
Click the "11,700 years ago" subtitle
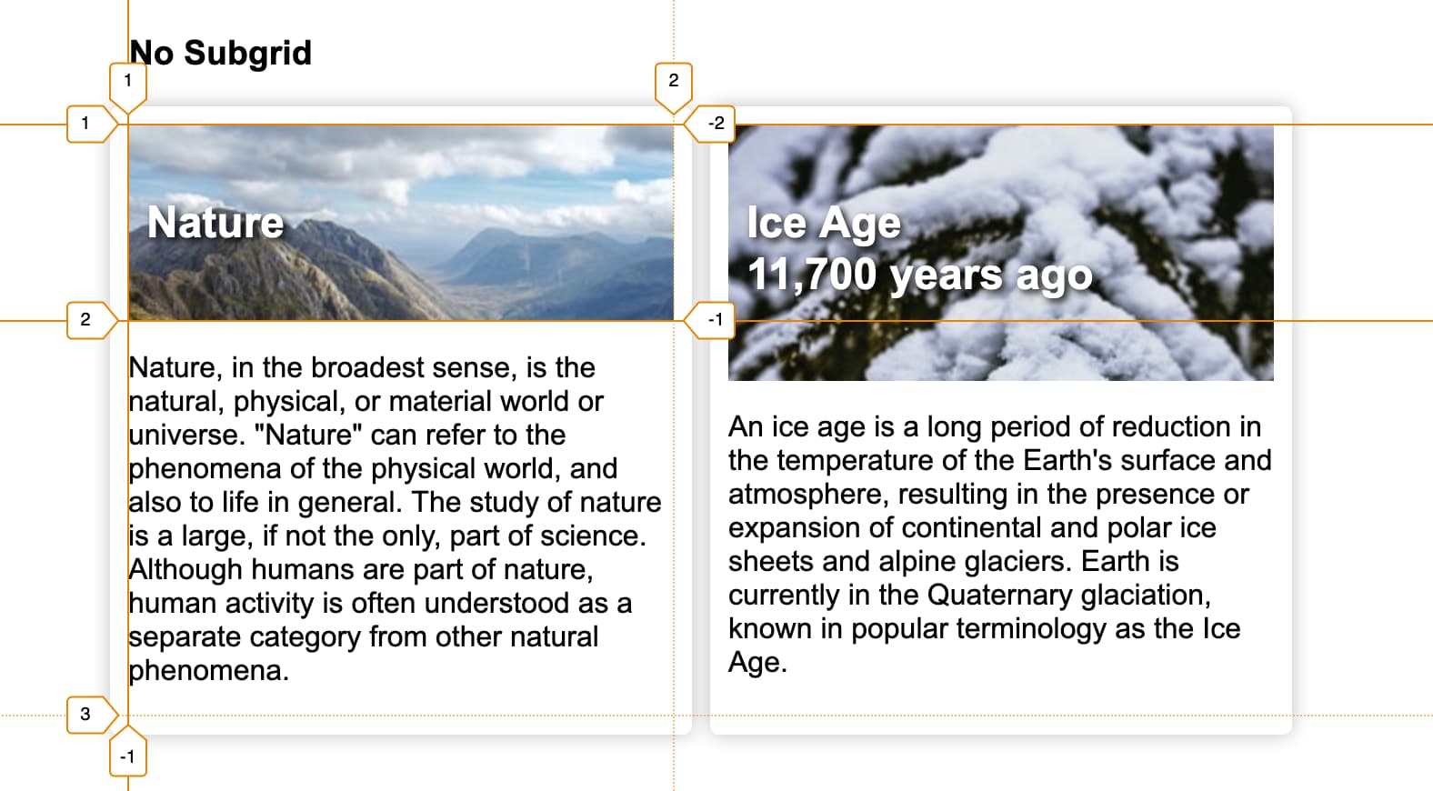pos(919,275)
